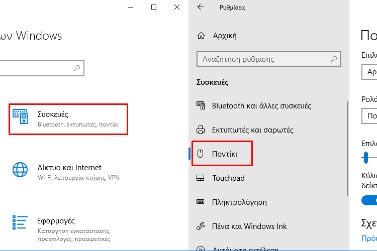Click the Πρό related settings link
This screenshot has width=377, height=251.
(x=369, y=238)
